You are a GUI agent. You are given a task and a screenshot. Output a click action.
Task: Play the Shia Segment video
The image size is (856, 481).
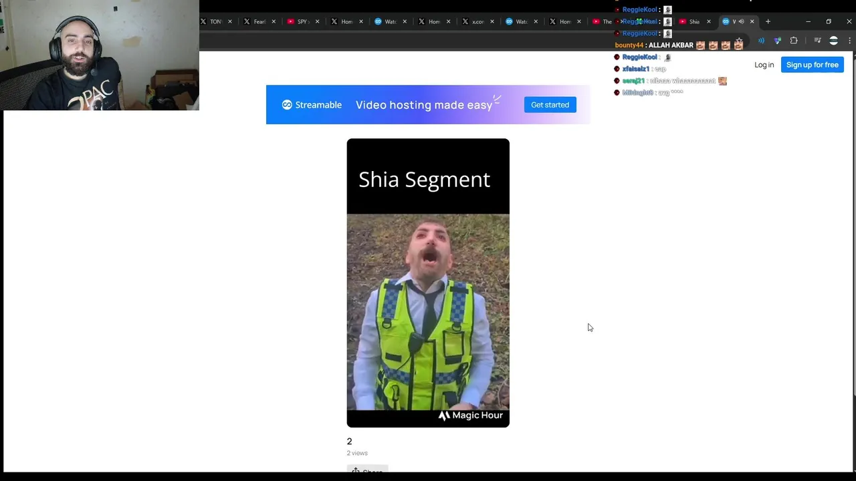click(428, 283)
